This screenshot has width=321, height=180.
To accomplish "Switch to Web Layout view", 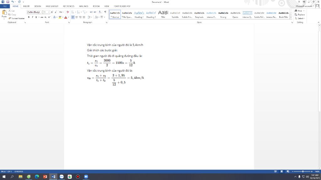I will click(x=288, y=172).
